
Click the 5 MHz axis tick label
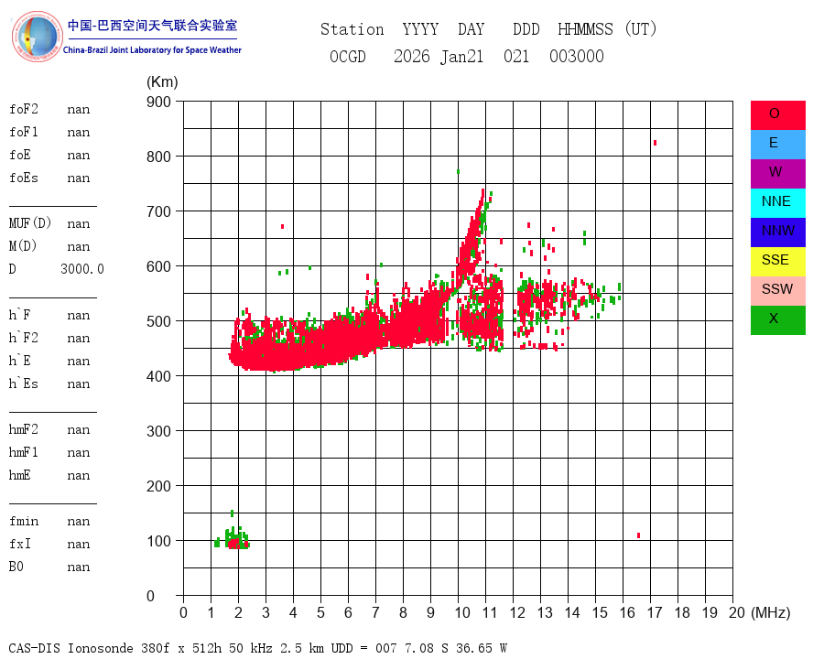pos(320,612)
